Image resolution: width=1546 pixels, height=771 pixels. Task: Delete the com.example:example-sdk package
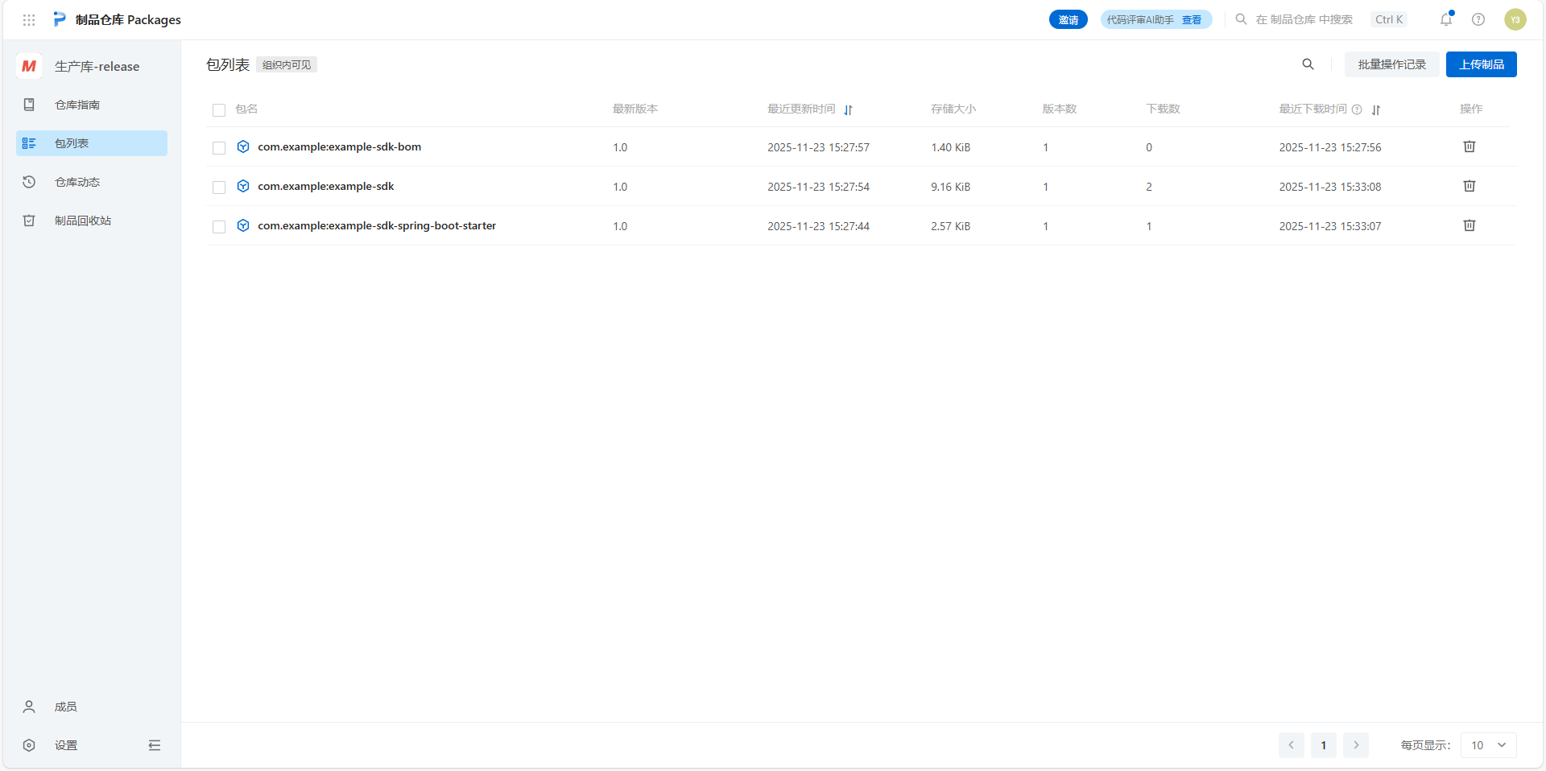pyautogui.click(x=1470, y=186)
